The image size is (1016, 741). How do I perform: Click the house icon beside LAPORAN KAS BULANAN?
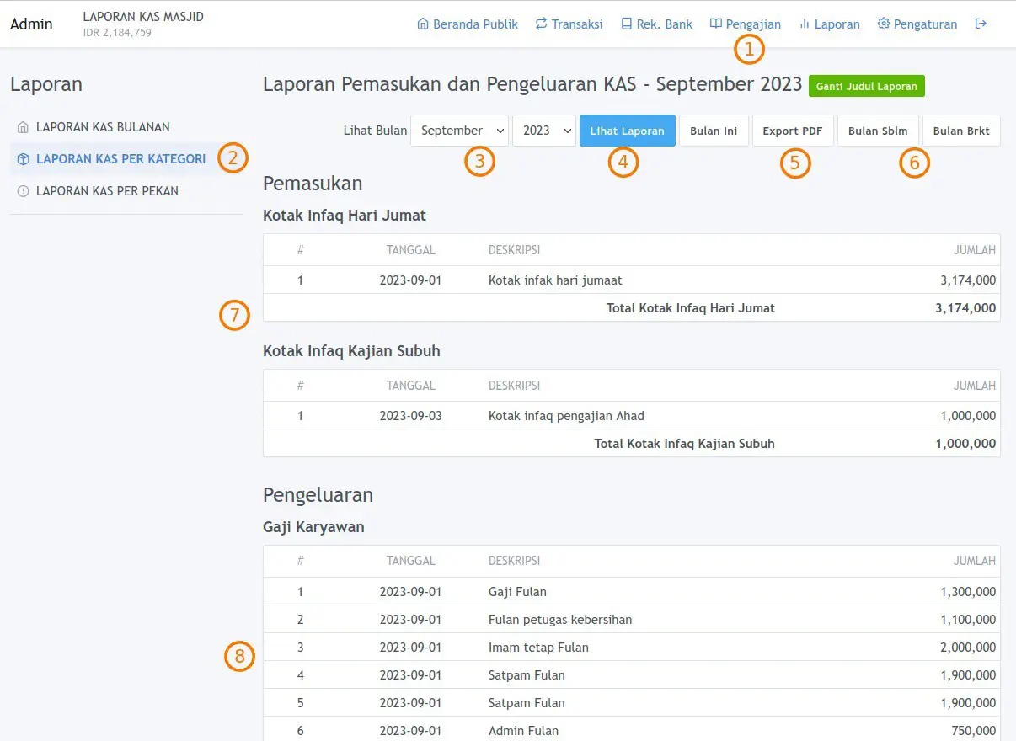click(x=23, y=126)
